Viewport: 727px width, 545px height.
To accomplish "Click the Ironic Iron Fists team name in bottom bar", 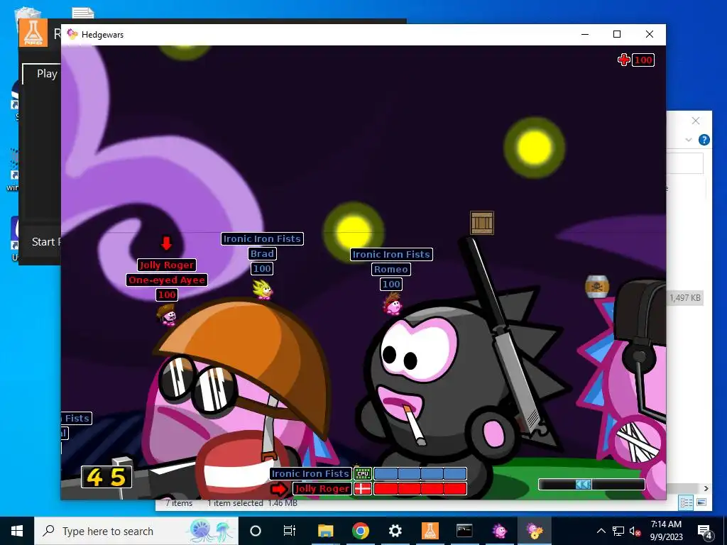I will (310, 473).
